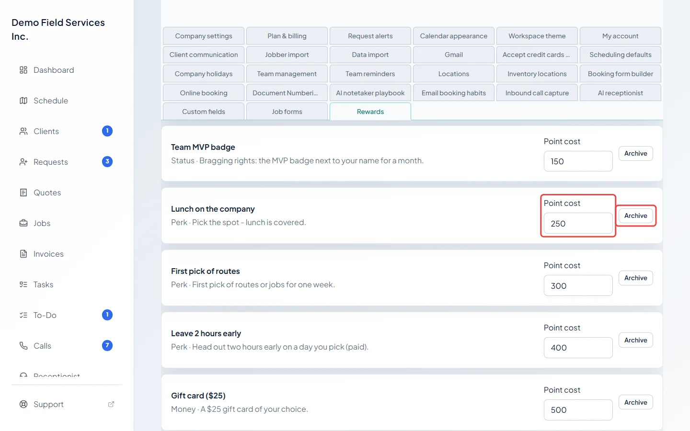Open the Accept credit cards tab
This screenshot has height=431, width=690.
pos(537,55)
